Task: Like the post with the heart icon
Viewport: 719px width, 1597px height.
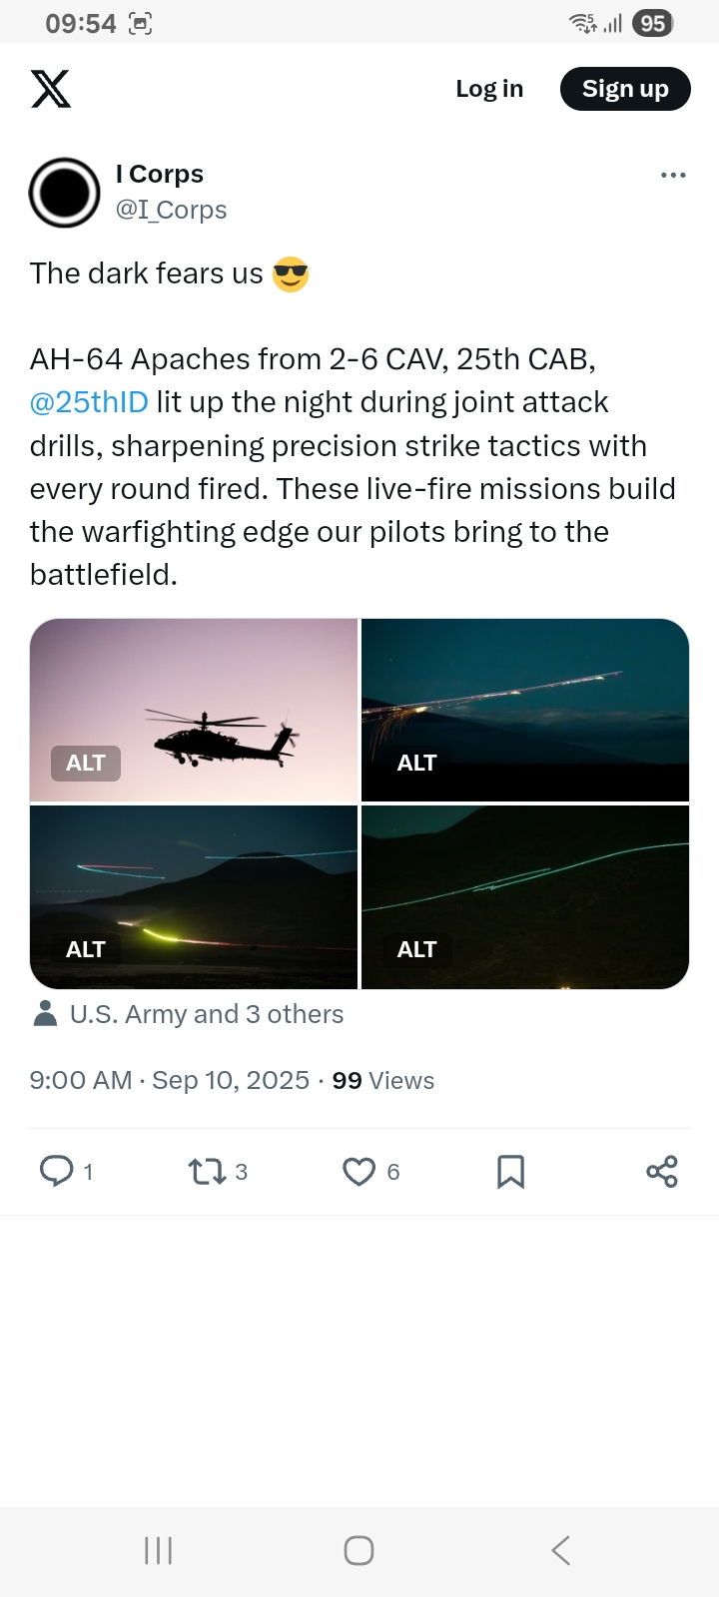Action: (x=359, y=1171)
